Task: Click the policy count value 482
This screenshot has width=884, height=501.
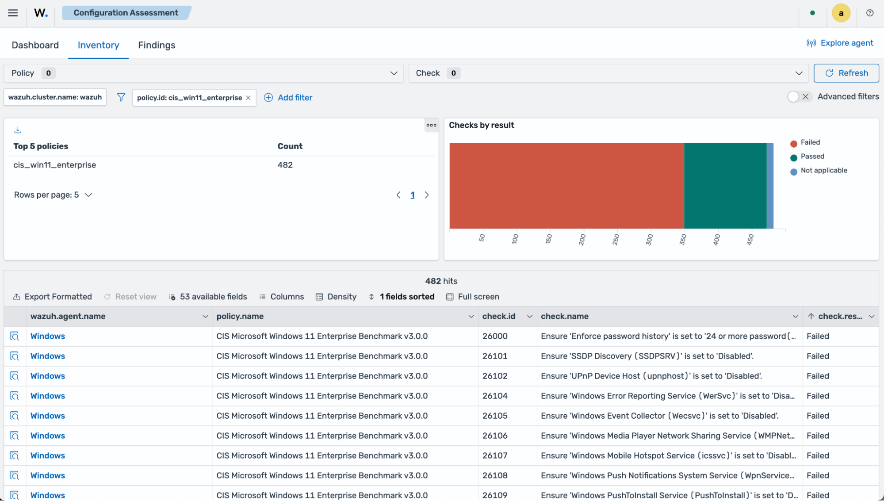Action: [x=285, y=165]
